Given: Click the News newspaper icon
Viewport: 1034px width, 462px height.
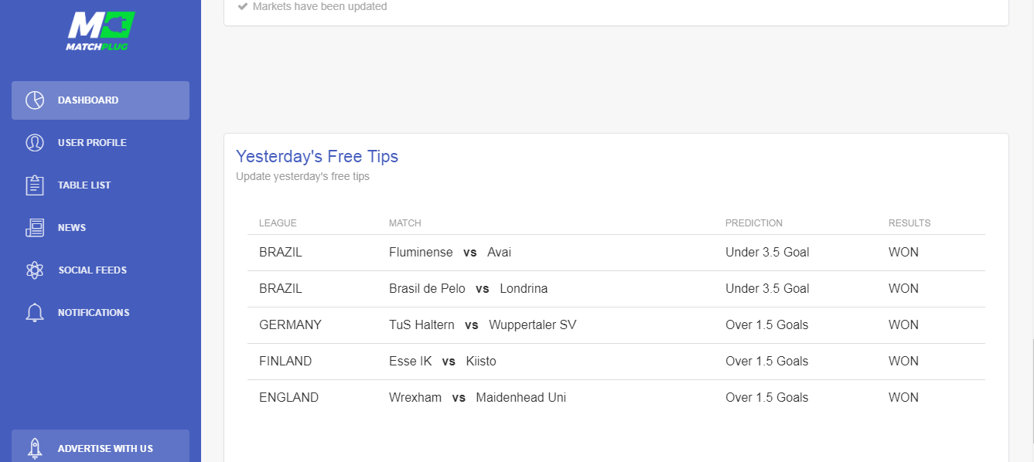Looking at the screenshot, I should click(x=35, y=228).
